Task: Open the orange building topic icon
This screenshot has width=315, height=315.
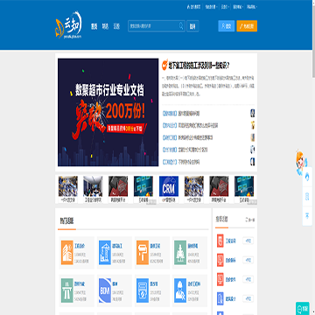Action: pyautogui.click(x=67, y=252)
